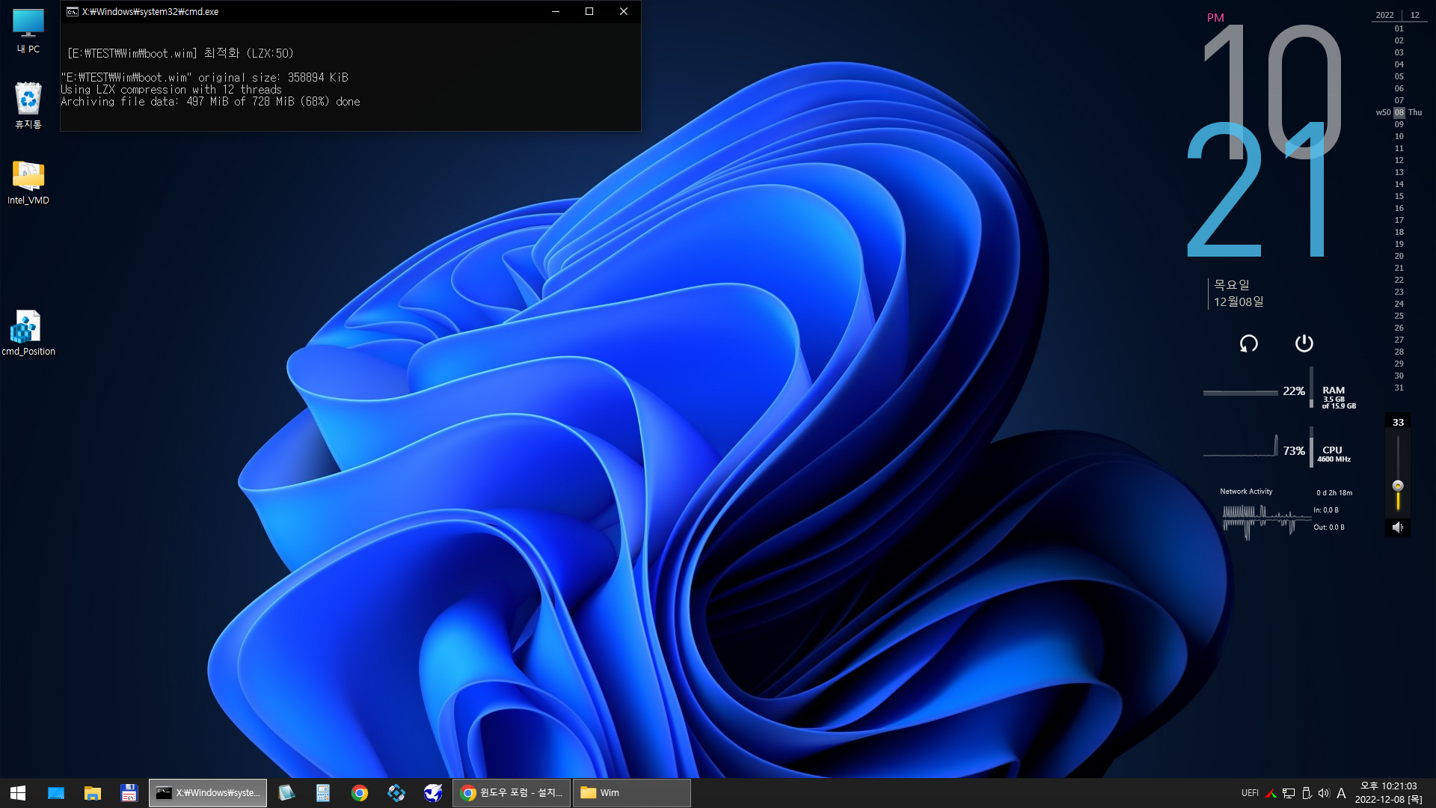Switch to the Wim folder window
The width and height of the screenshot is (1436, 808).
point(632,793)
